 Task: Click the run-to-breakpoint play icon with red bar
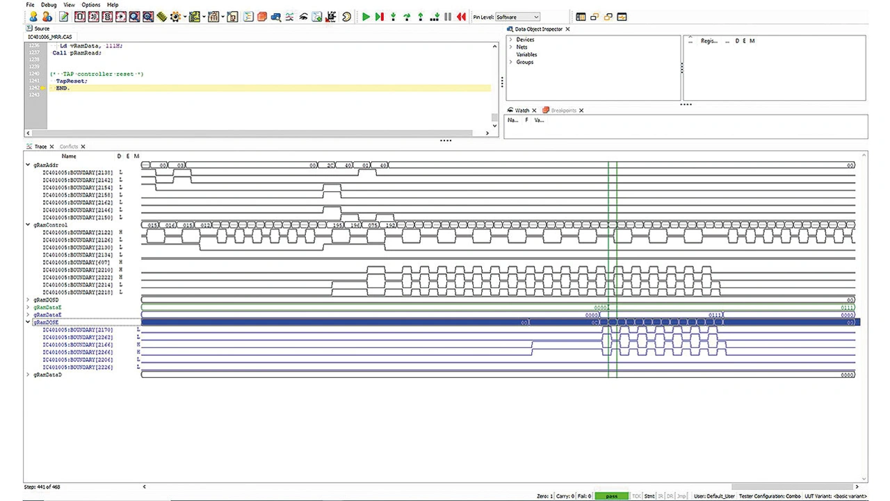(x=379, y=17)
